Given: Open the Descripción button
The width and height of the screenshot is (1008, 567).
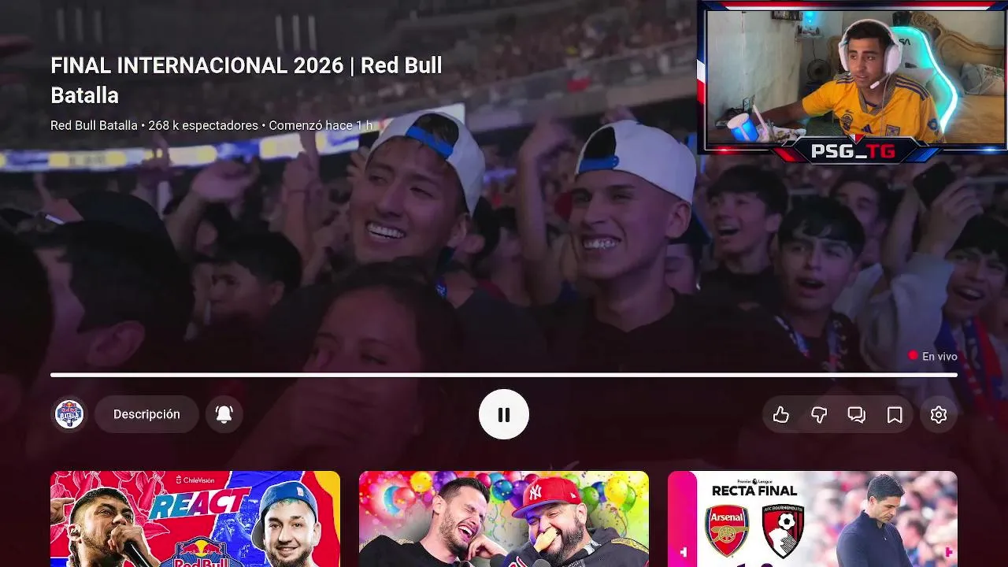Looking at the screenshot, I should 146,414.
